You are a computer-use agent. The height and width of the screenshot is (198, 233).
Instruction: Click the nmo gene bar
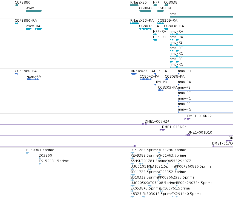click(x=201, y=17)
